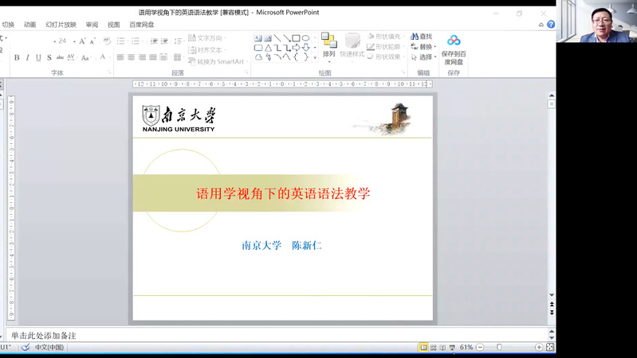Switch to 切换 transitions tab
The height and width of the screenshot is (358, 637).
point(8,25)
